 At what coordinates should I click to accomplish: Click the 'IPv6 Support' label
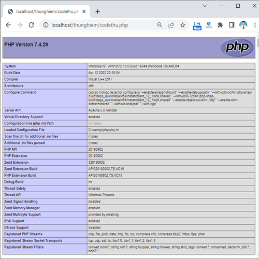(x=15, y=221)
